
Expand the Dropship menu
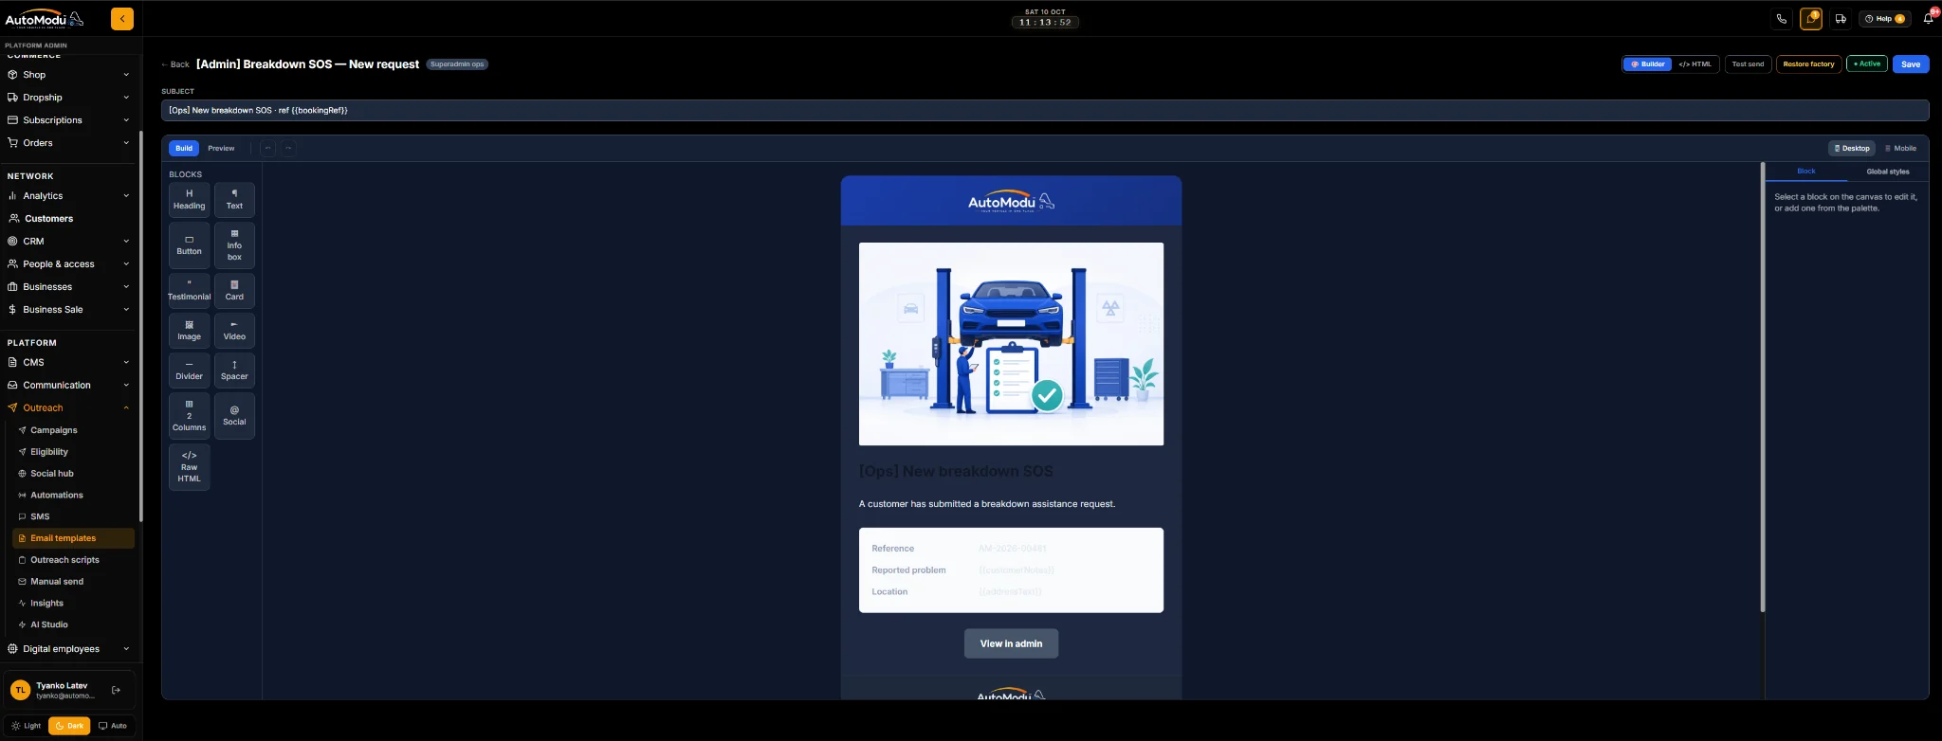[x=68, y=98]
